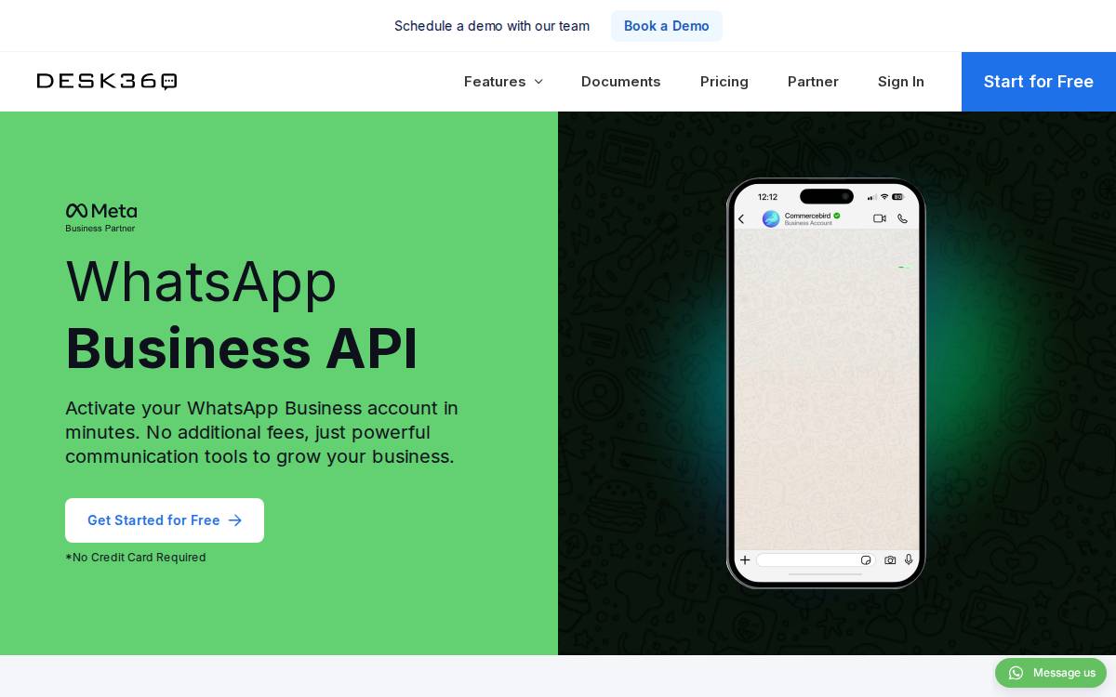Tap the phone call icon in chat header
The image size is (1116, 697).
pyautogui.click(x=902, y=218)
